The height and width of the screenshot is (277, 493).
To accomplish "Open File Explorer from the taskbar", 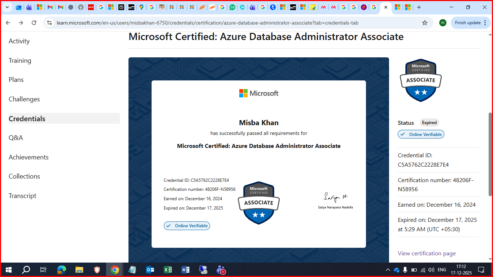I will [79, 270].
